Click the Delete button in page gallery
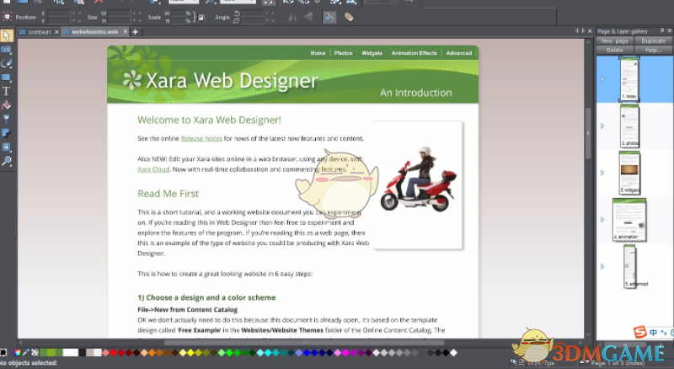The height and width of the screenshot is (369, 674). pos(615,51)
